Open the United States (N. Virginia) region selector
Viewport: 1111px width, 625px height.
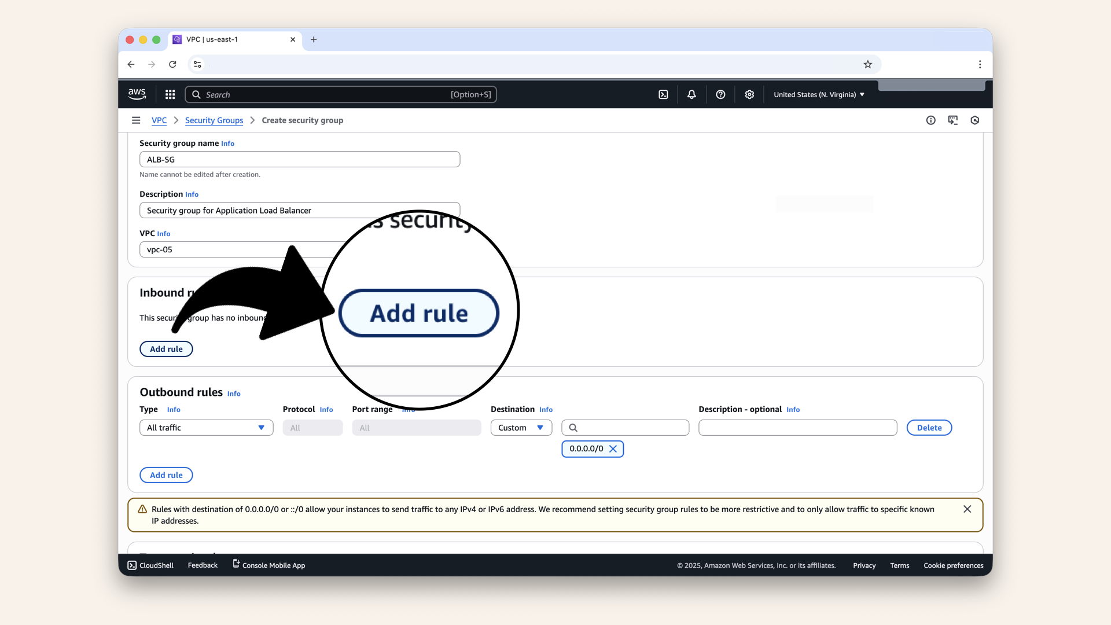818,94
